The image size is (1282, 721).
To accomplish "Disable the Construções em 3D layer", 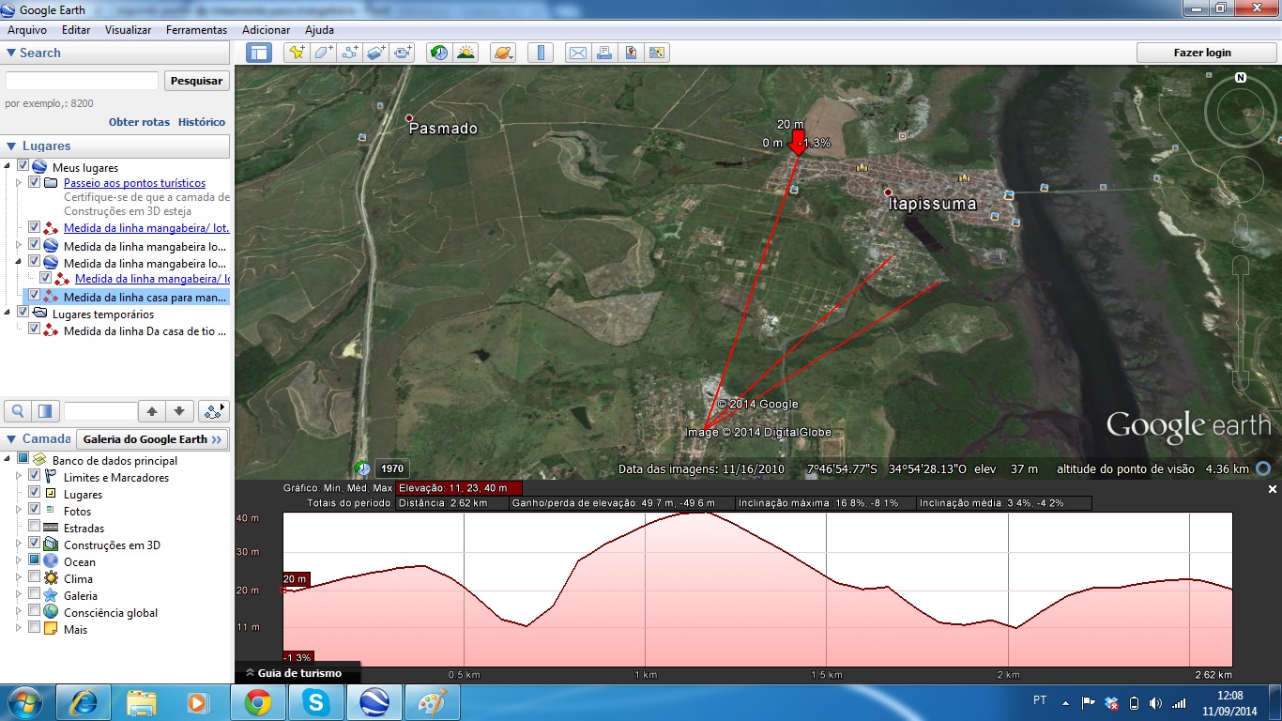I will point(35,544).
